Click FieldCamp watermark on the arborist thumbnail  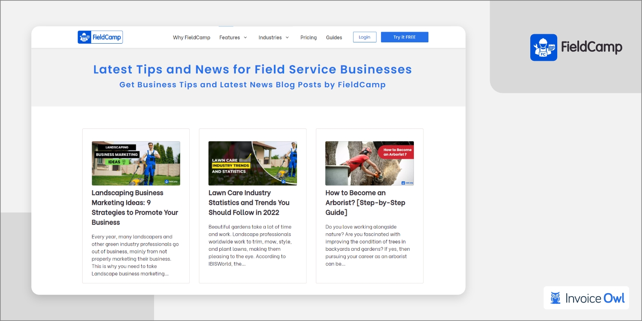tap(407, 182)
